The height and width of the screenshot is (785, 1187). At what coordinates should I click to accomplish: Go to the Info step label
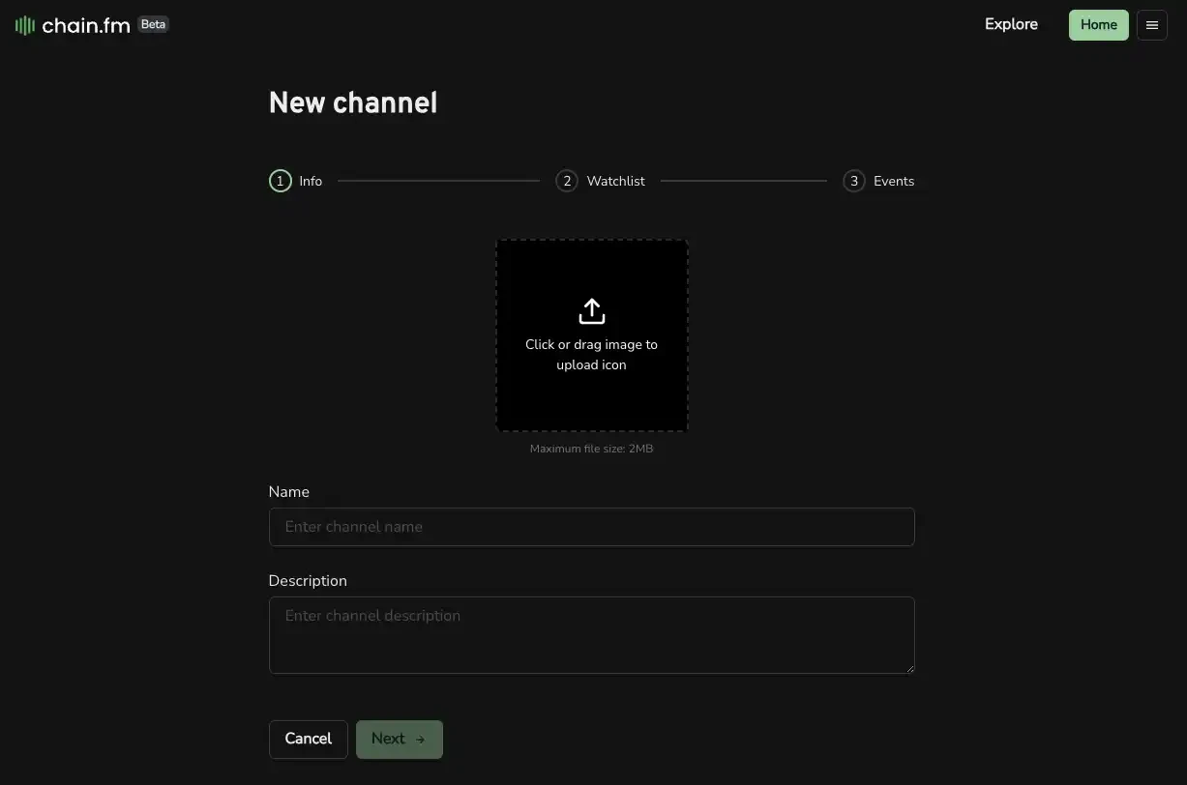[x=311, y=181]
